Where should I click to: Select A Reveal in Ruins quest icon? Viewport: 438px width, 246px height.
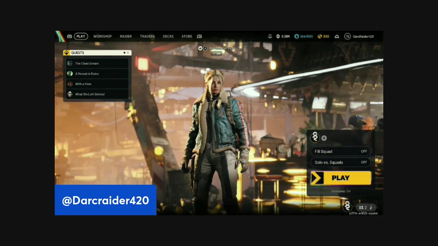(70, 73)
